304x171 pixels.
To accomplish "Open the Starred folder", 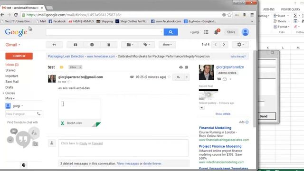I will tap(10, 70).
